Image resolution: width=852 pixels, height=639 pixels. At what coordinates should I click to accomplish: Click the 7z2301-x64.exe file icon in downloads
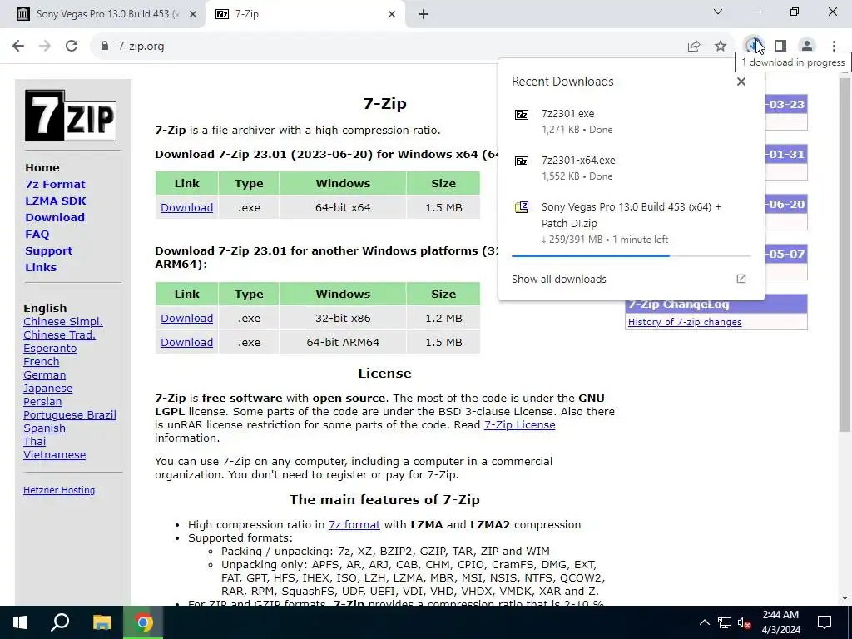coord(522,161)
